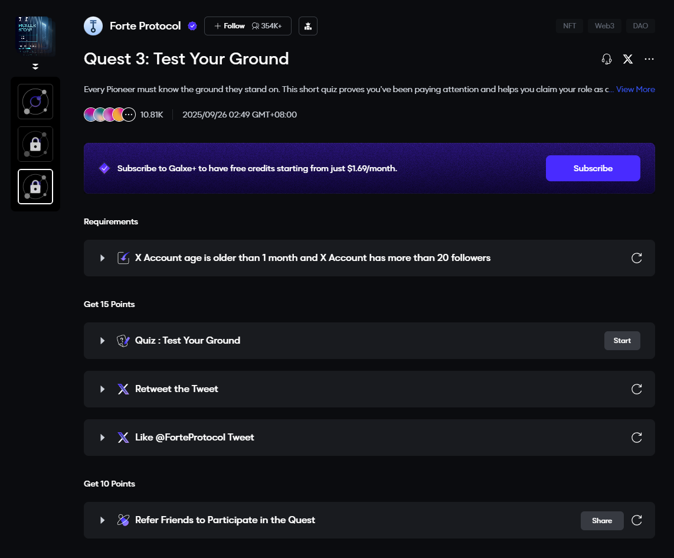Click the leaderboard icon beside Follow
Image resolution: width=674 pixels, height=558 pixels.
click(308, 26)
